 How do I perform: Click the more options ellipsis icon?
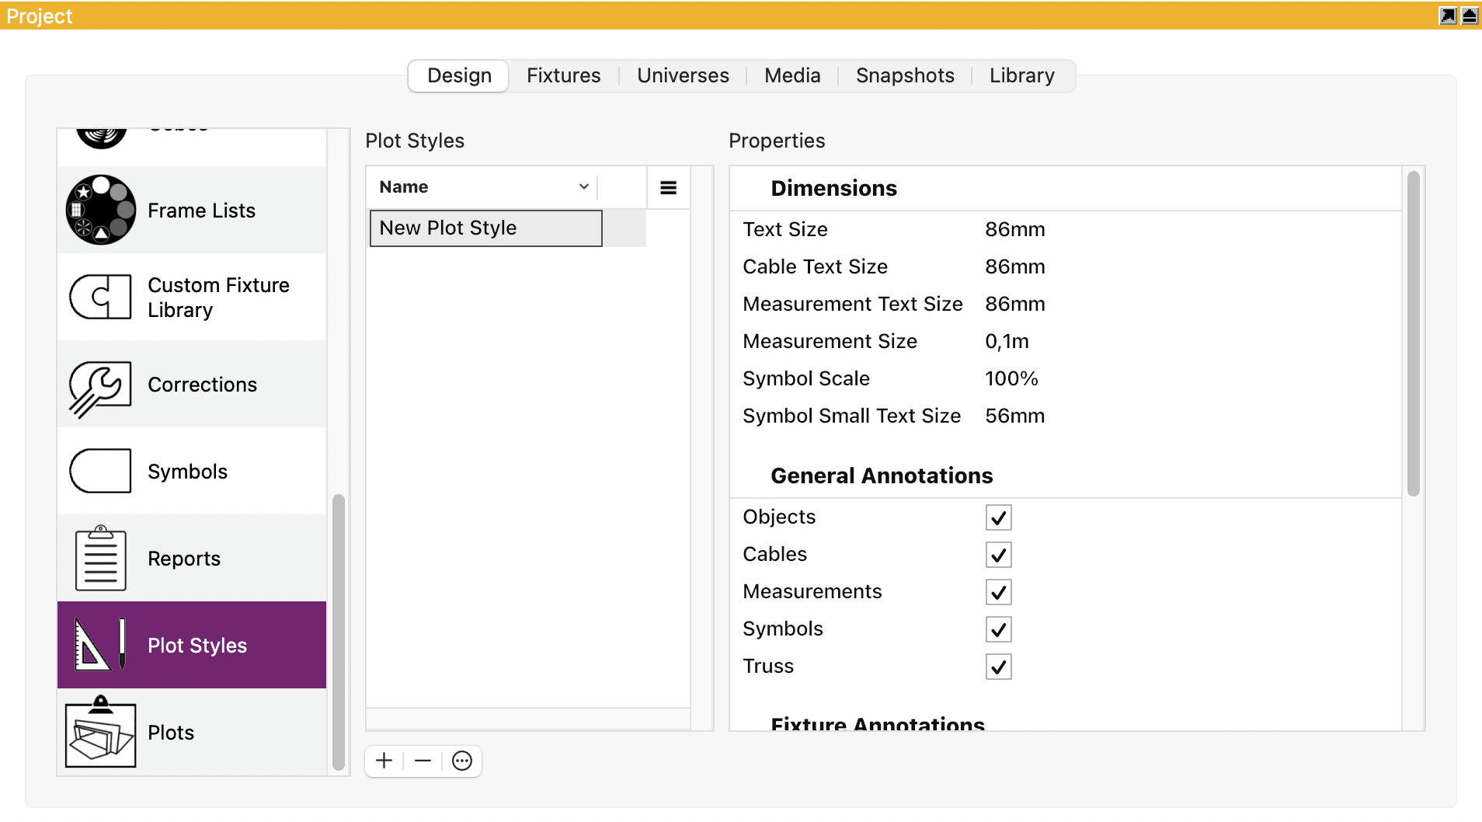click(462, 761)
